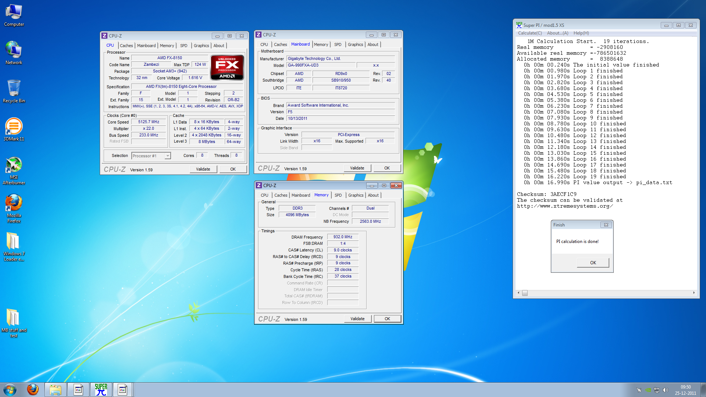Close the Finish dialog with X
Viewport: 706px width, 397px height.
(606, 225)
